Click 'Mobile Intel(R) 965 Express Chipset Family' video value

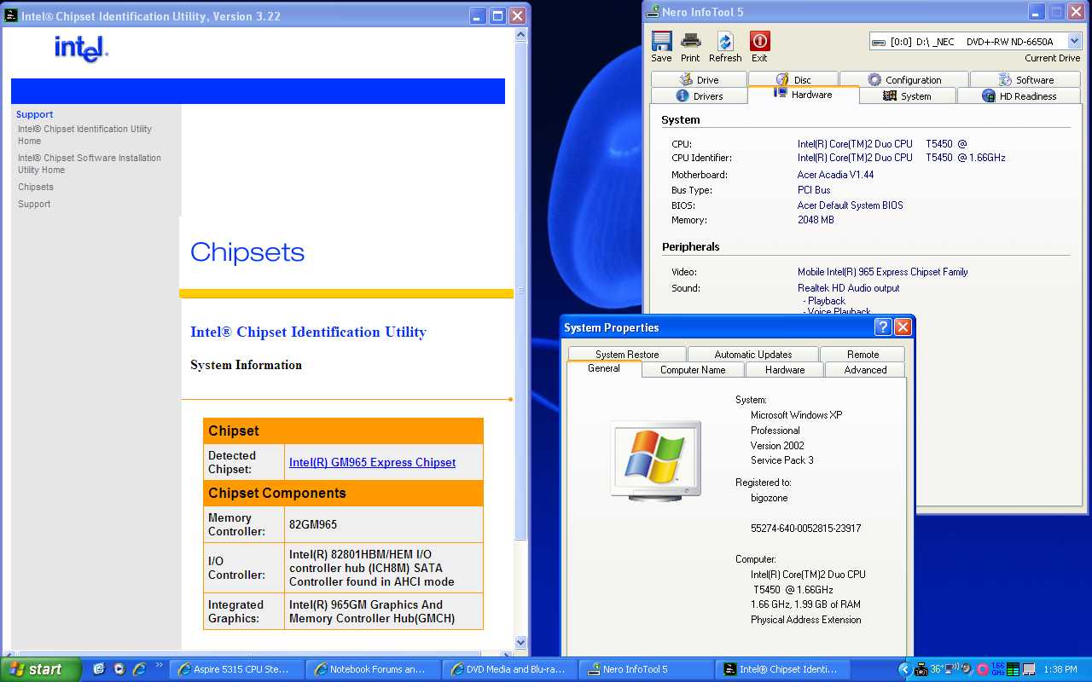(x=883, y=272)
